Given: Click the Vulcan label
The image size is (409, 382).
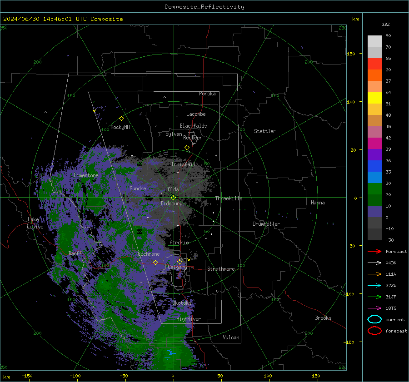Looking at the screenshot, I should tap(231, 337).
